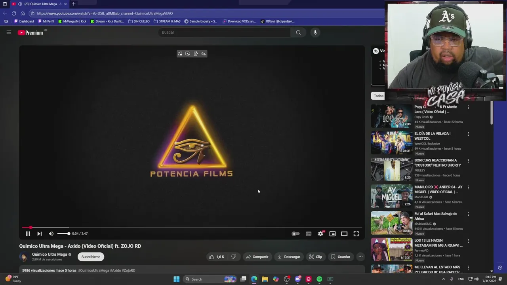The height and width of the screenshot is (285, 507).
Task: Start voice search with the microphone
Action: (315, 32)
